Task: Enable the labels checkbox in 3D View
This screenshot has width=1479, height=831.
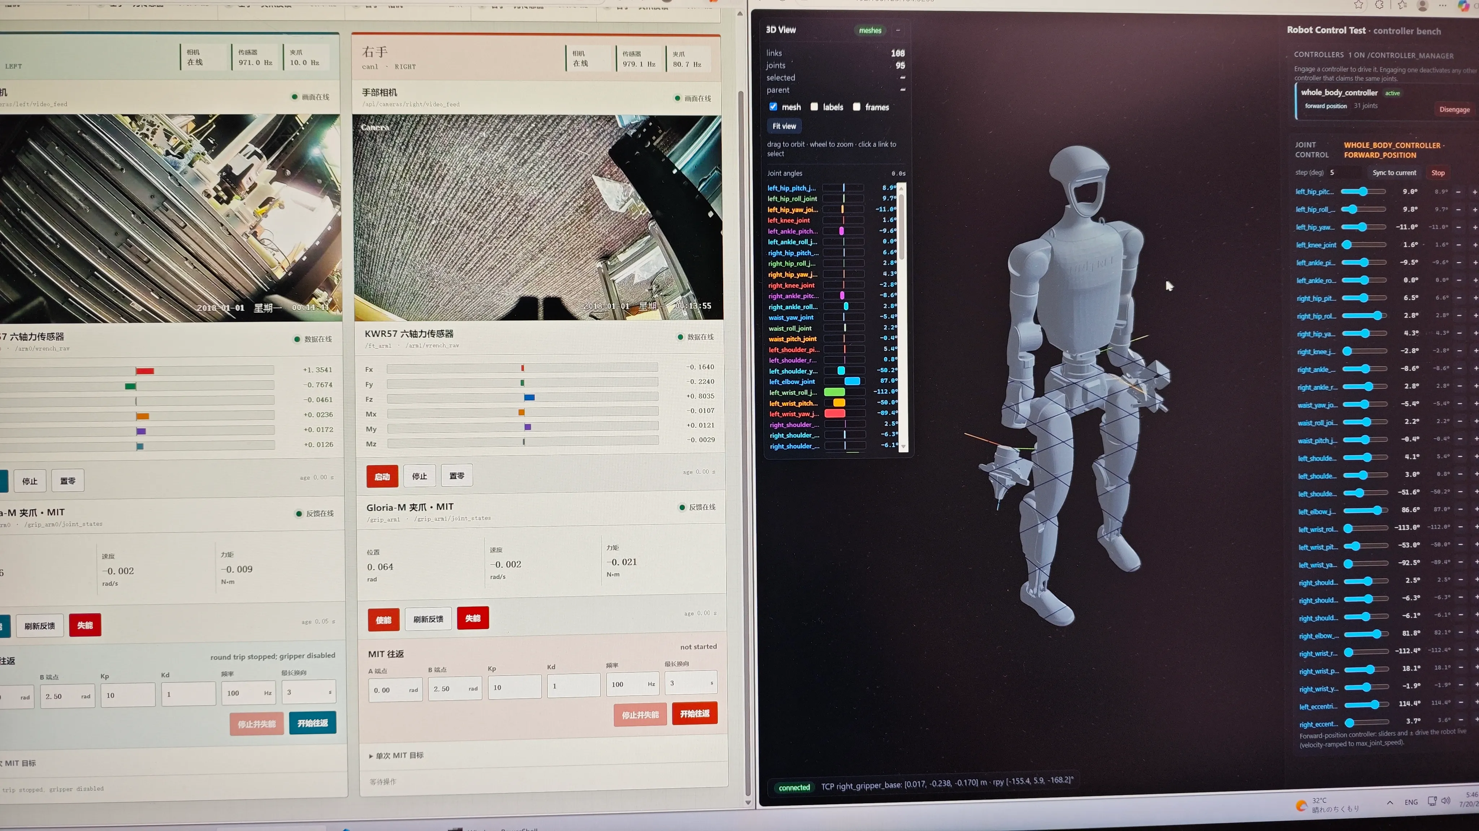Action: (x=814, y=107)
